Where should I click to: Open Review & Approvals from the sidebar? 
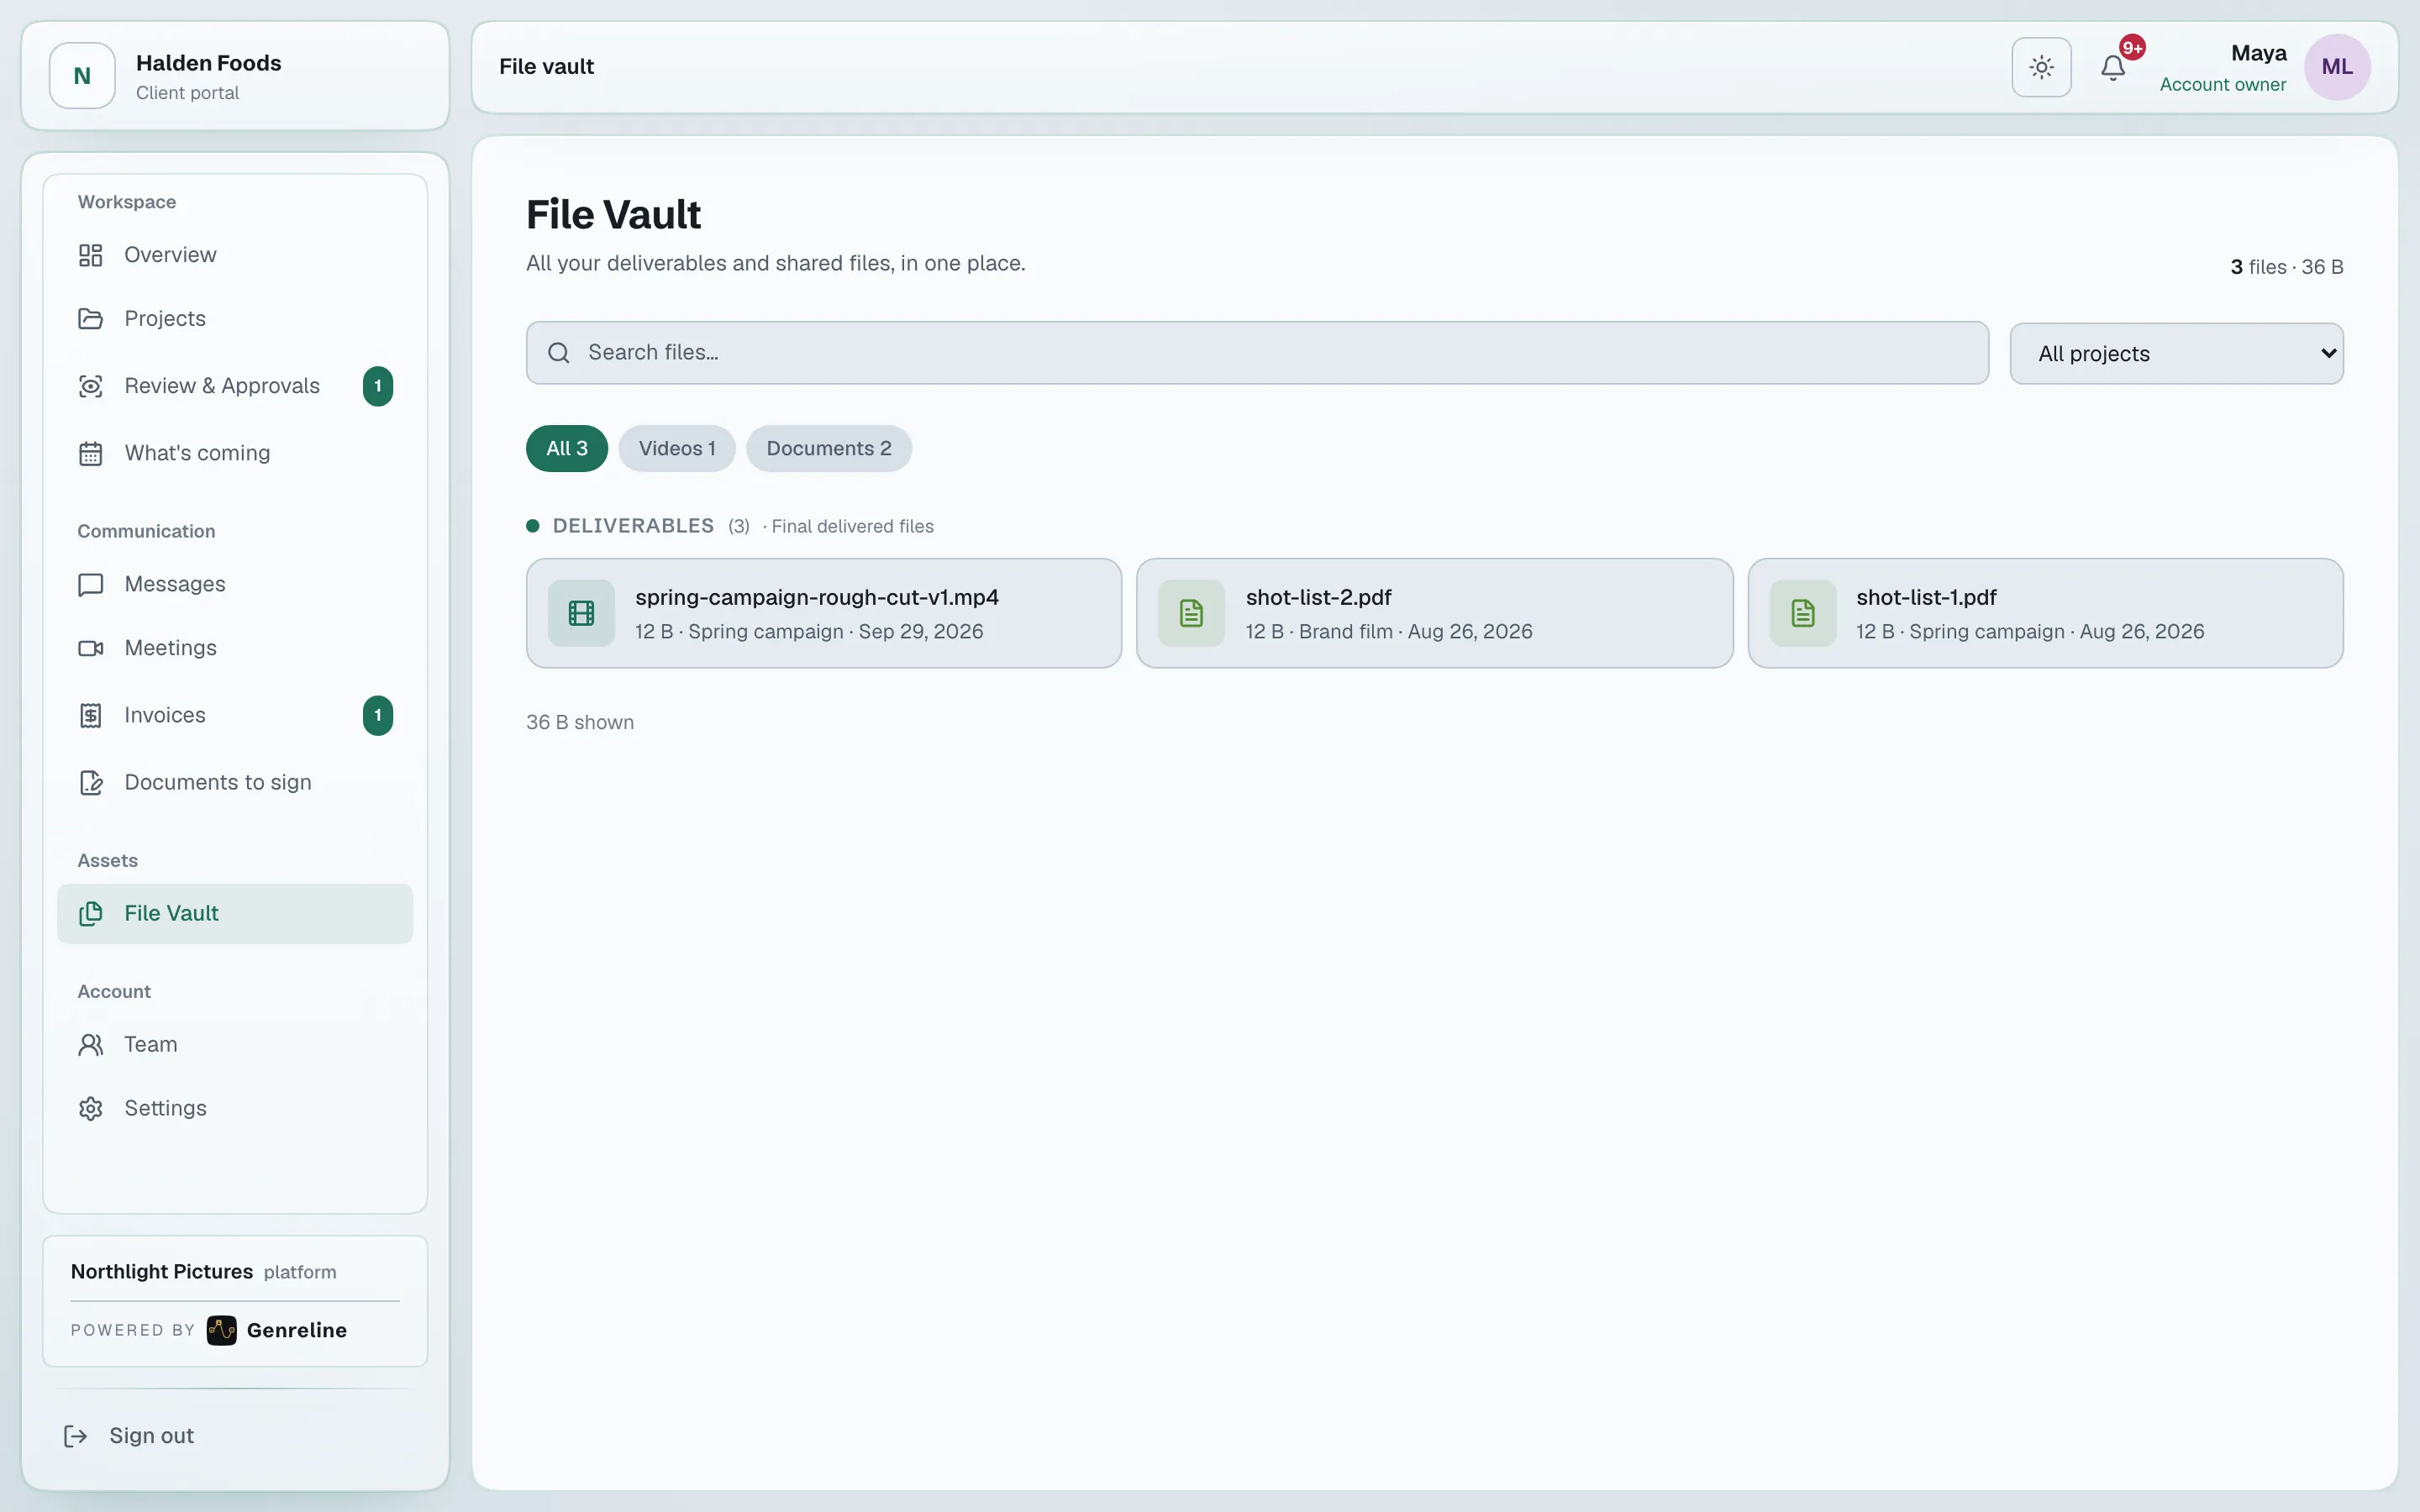click(x=235, y=386)
